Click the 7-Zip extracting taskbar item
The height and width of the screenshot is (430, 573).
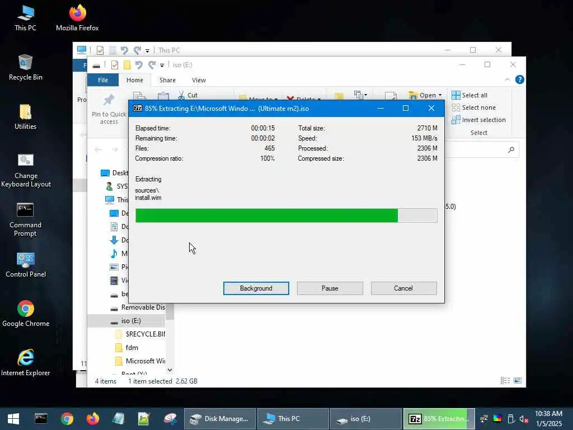pyautogui.click(x=439, y=419)
